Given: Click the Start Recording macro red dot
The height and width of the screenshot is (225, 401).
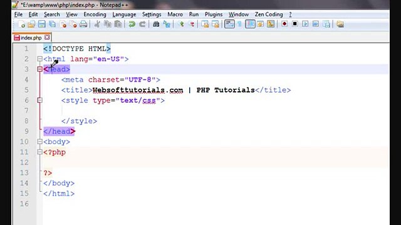Looking at the screenshot, I should point(284,24).
